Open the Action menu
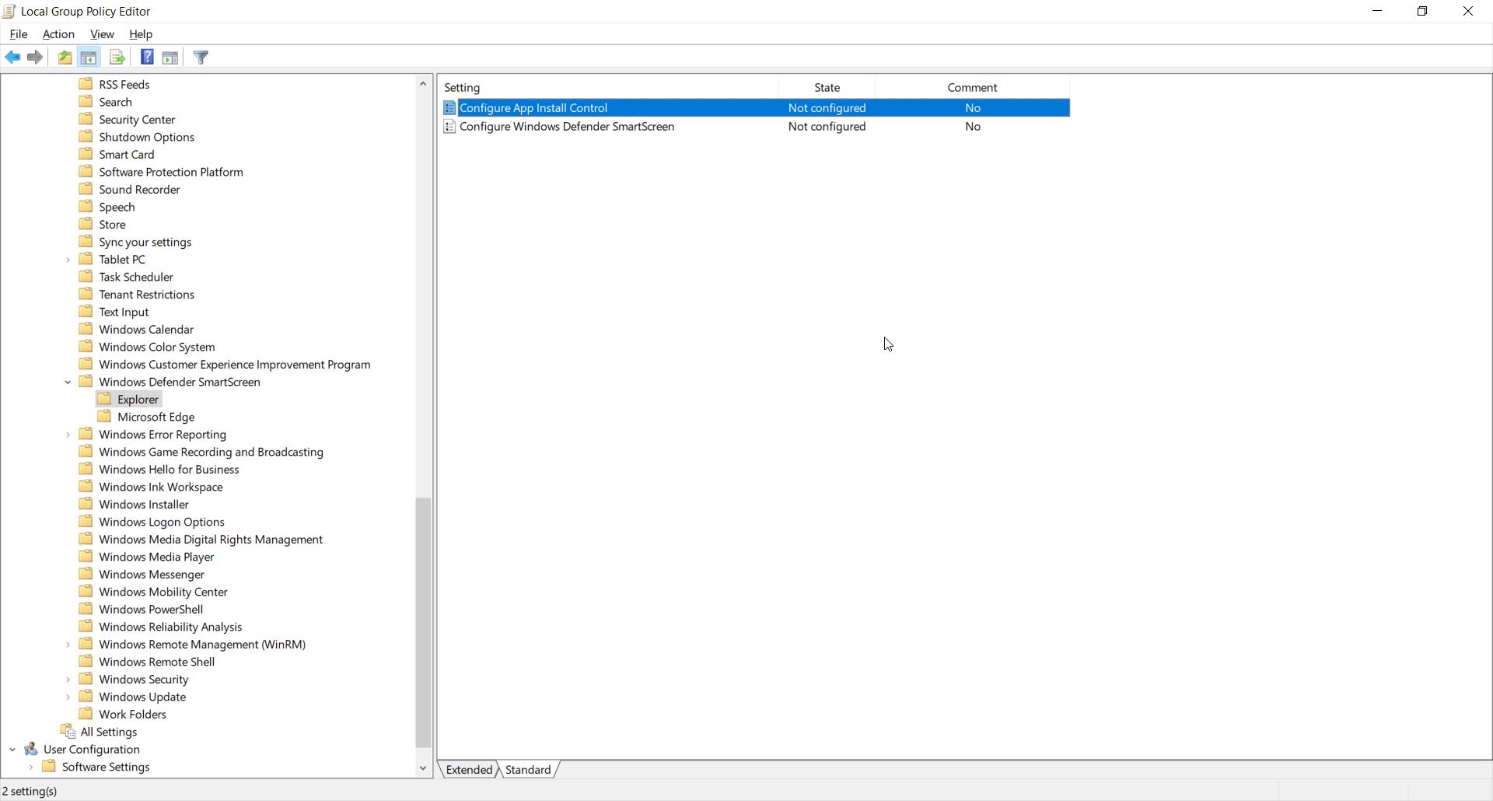 58,34
